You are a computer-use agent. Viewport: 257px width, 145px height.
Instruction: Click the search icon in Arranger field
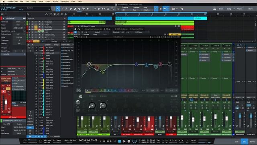coord(65,19)
